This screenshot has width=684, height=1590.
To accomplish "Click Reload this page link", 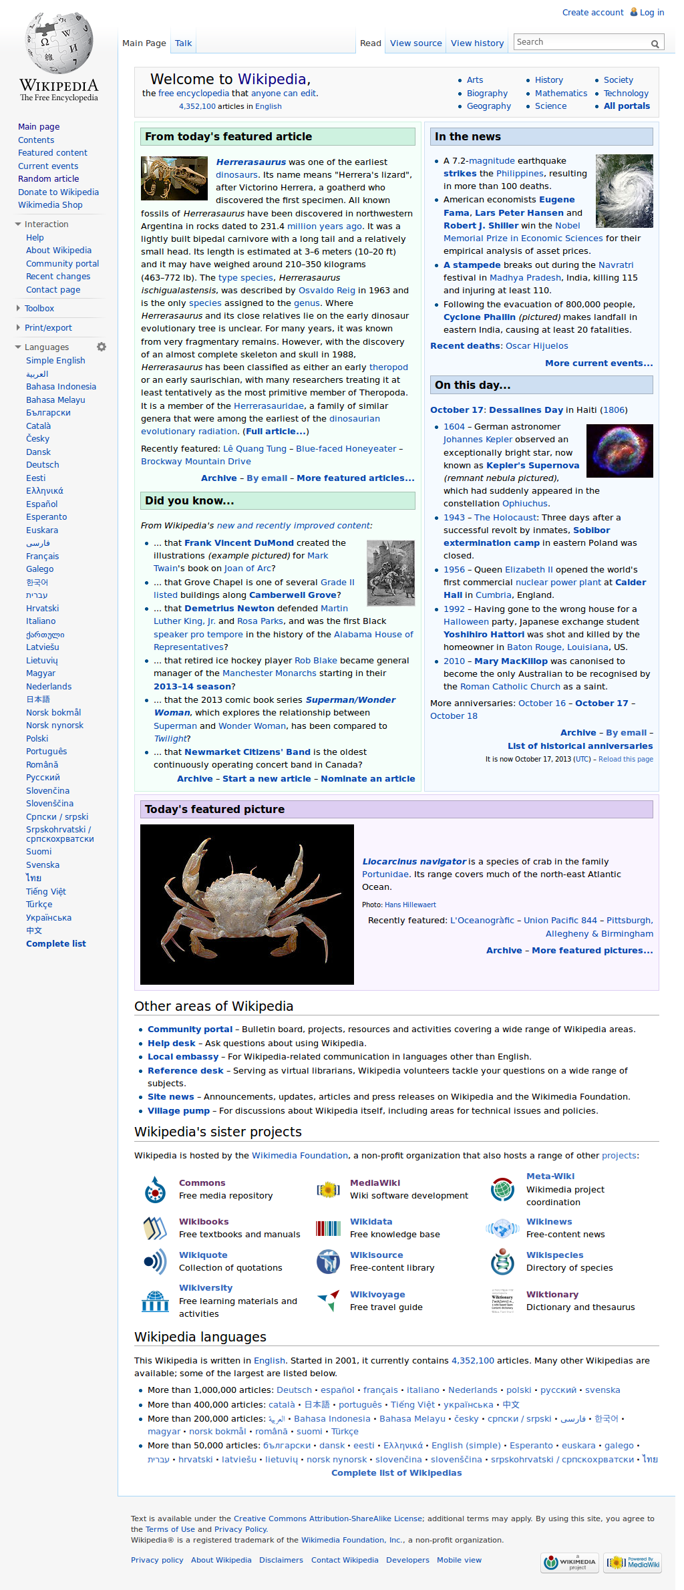I will (626, 760).
